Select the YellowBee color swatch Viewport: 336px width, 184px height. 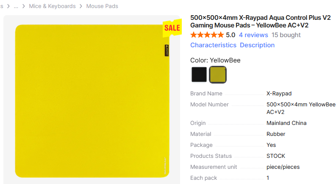(x=218, y=75)
